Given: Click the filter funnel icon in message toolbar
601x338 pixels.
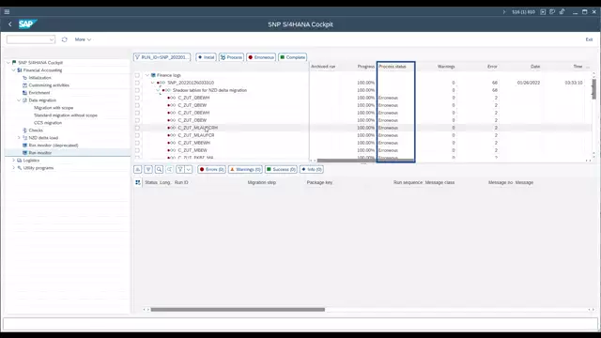Looking at the screenshot, I should click(x=180, y=169).
